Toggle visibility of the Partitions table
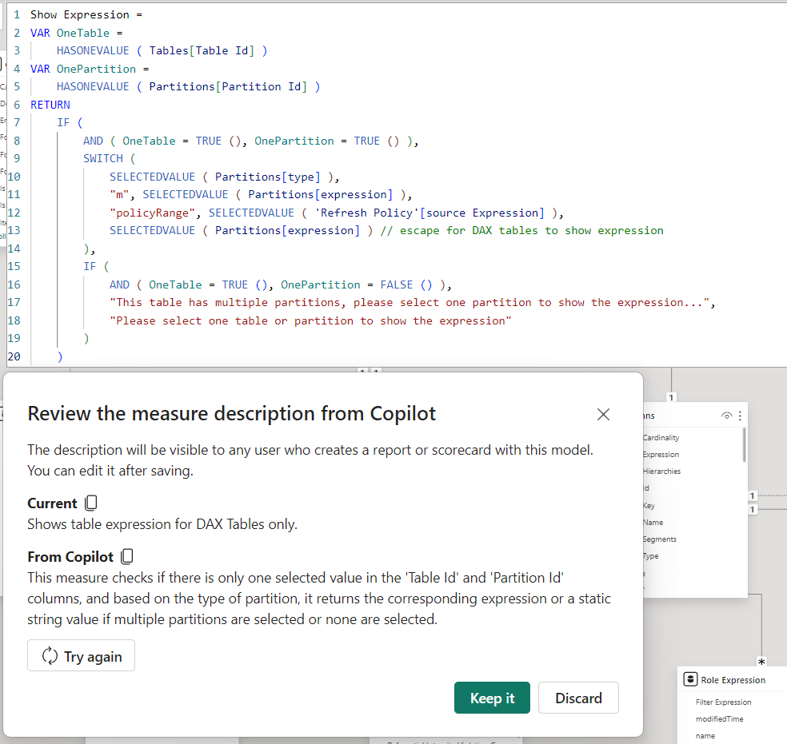Viewport: 787px width, 744px height. pos(727,416)
